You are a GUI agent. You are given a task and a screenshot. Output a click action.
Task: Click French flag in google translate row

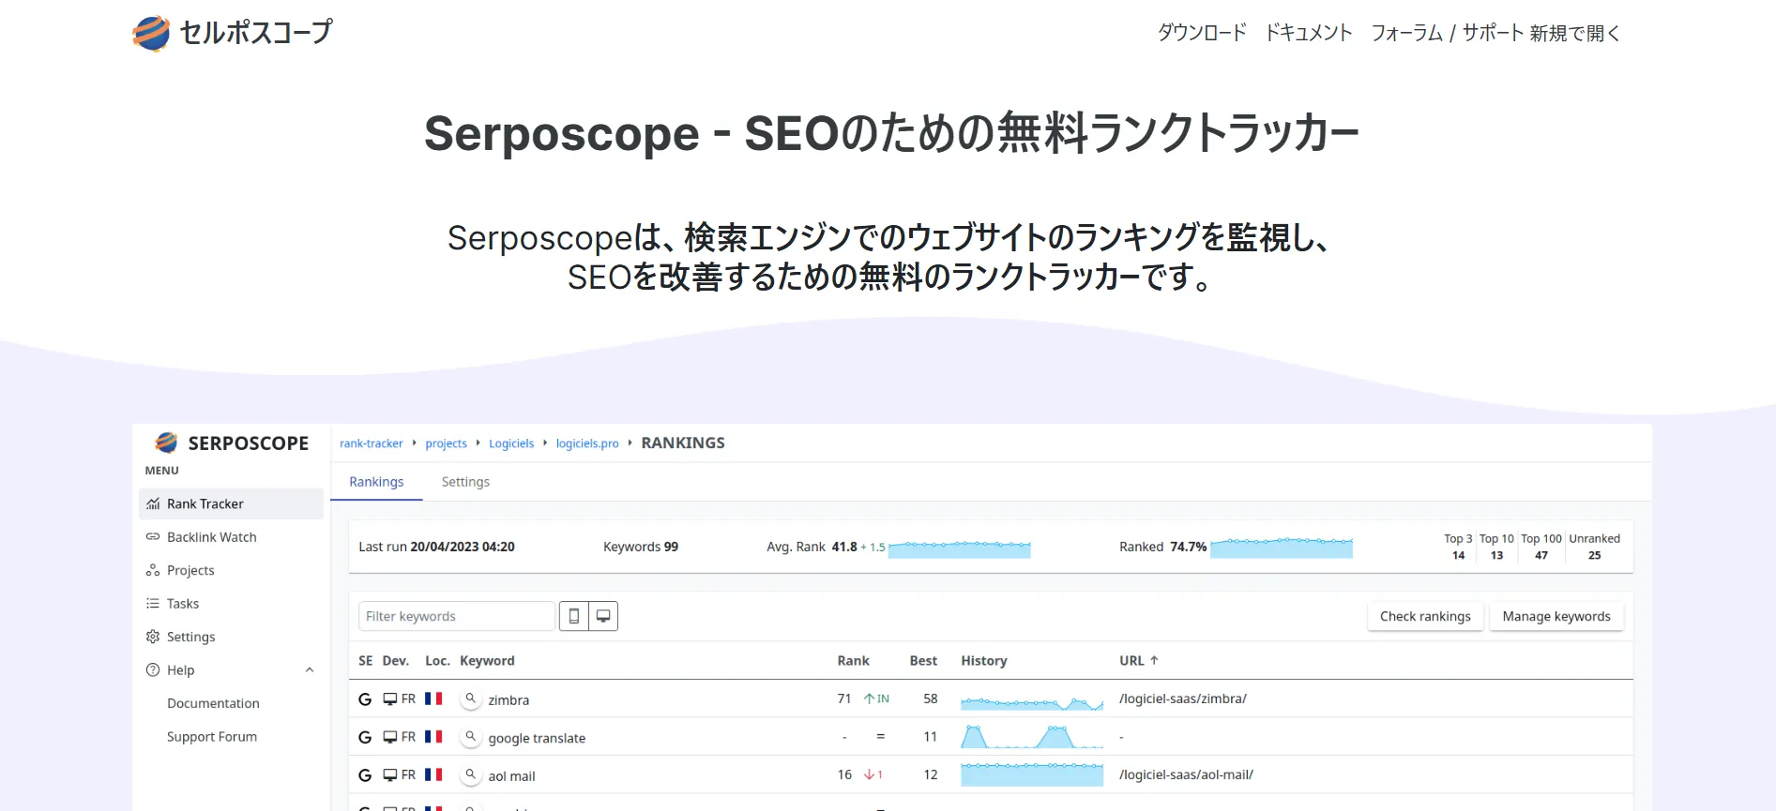(433, 737)
